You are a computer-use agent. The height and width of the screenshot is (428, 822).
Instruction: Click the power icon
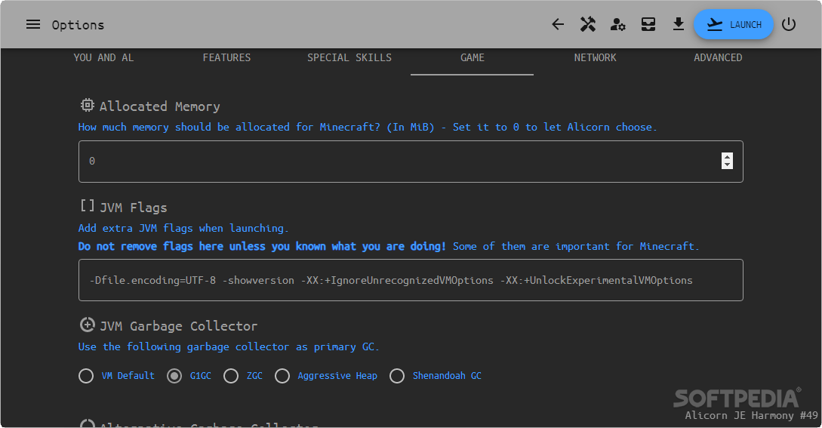coord(789,24)
